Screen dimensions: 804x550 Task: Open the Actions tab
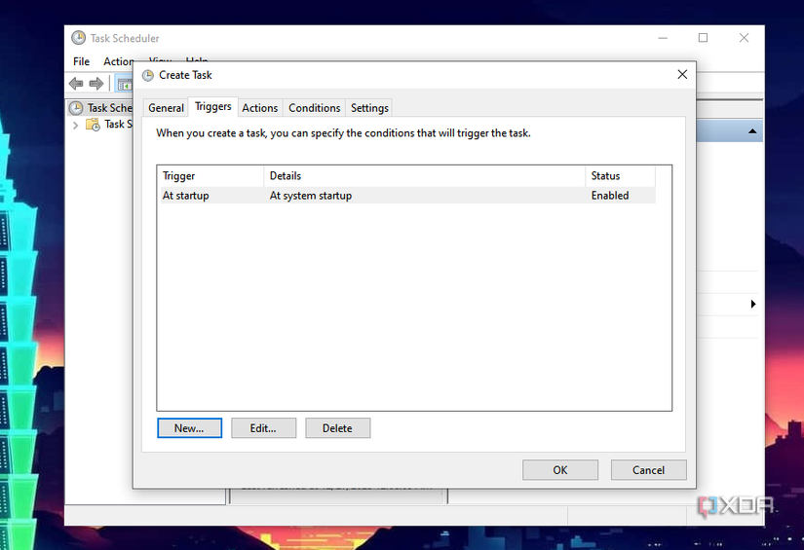click(x=260, y=108)
